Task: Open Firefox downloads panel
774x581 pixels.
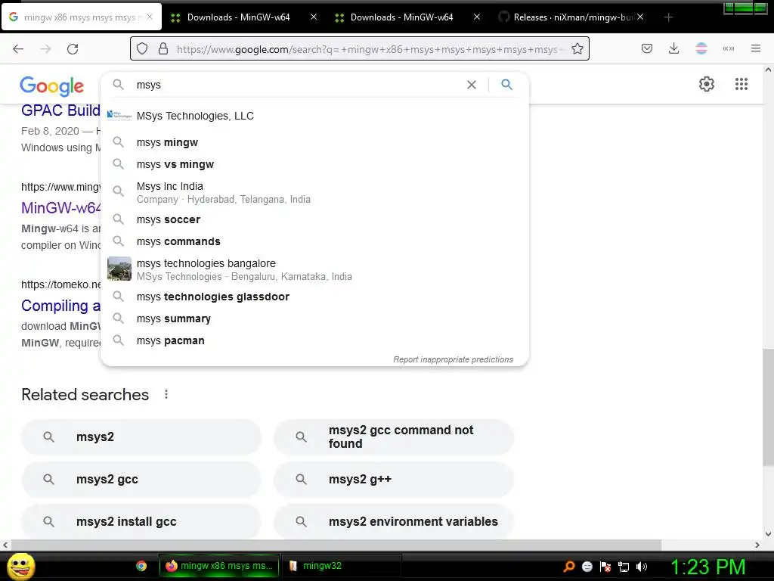Action: (673, 48)
